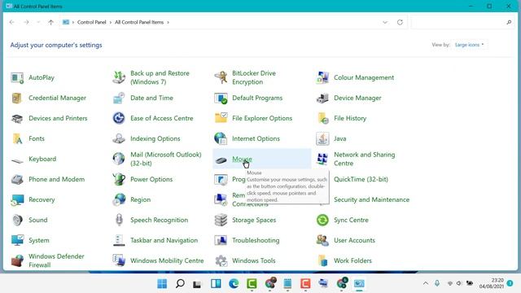
Task: Click the Control Panel breadcrumb
Action: [91, 22]
